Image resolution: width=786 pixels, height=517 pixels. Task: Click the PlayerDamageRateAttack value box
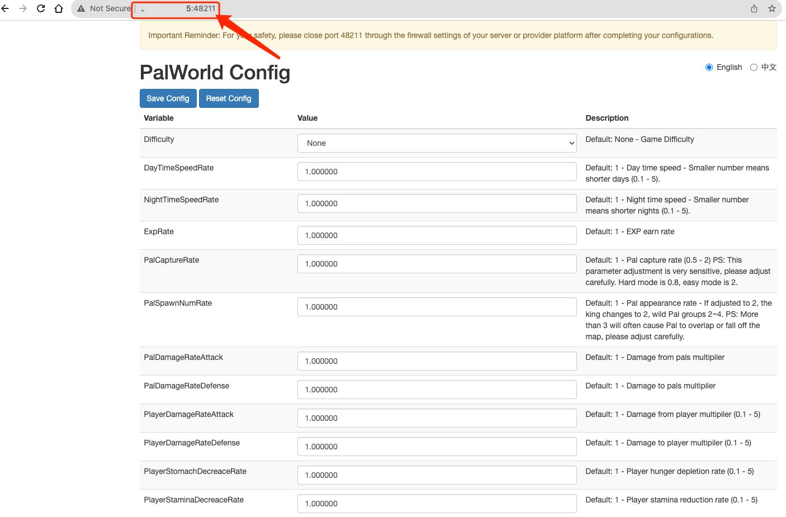(437, 418)
